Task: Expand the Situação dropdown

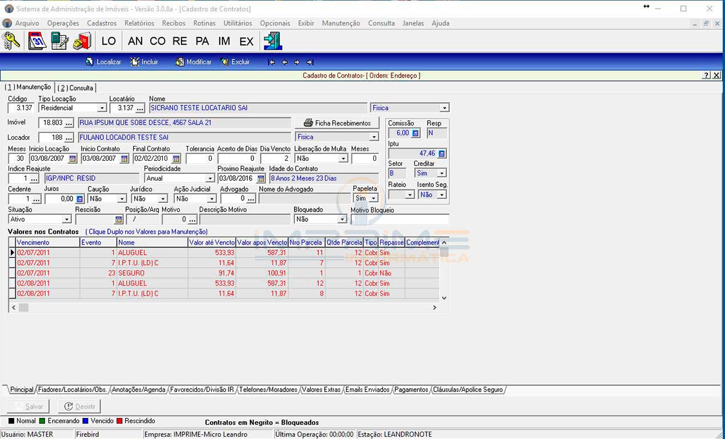Action: [x=66, y=219]
